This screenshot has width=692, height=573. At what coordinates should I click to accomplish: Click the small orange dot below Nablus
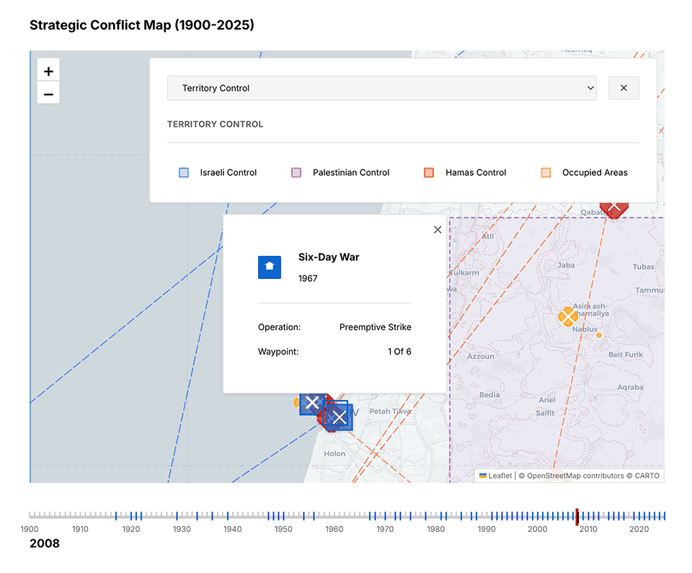point(598,335)
